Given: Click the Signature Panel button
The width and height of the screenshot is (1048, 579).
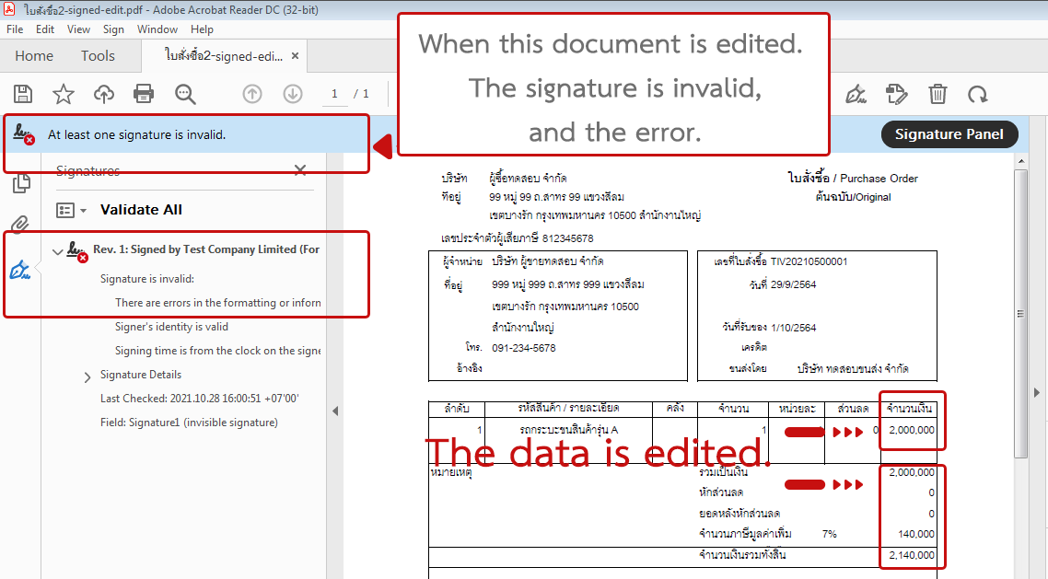Looking at the screenshot, I should coord(949,133).
